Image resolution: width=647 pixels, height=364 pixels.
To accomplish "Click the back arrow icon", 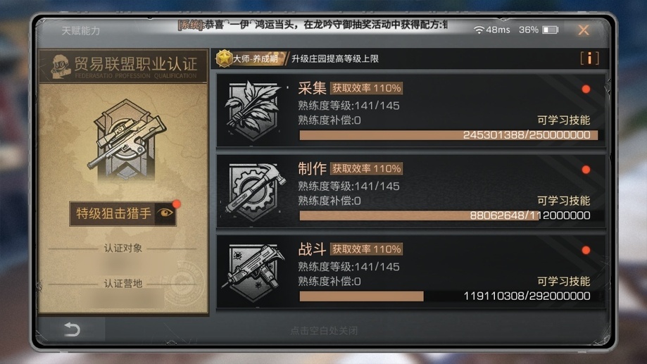I will (x=72, y=330).
